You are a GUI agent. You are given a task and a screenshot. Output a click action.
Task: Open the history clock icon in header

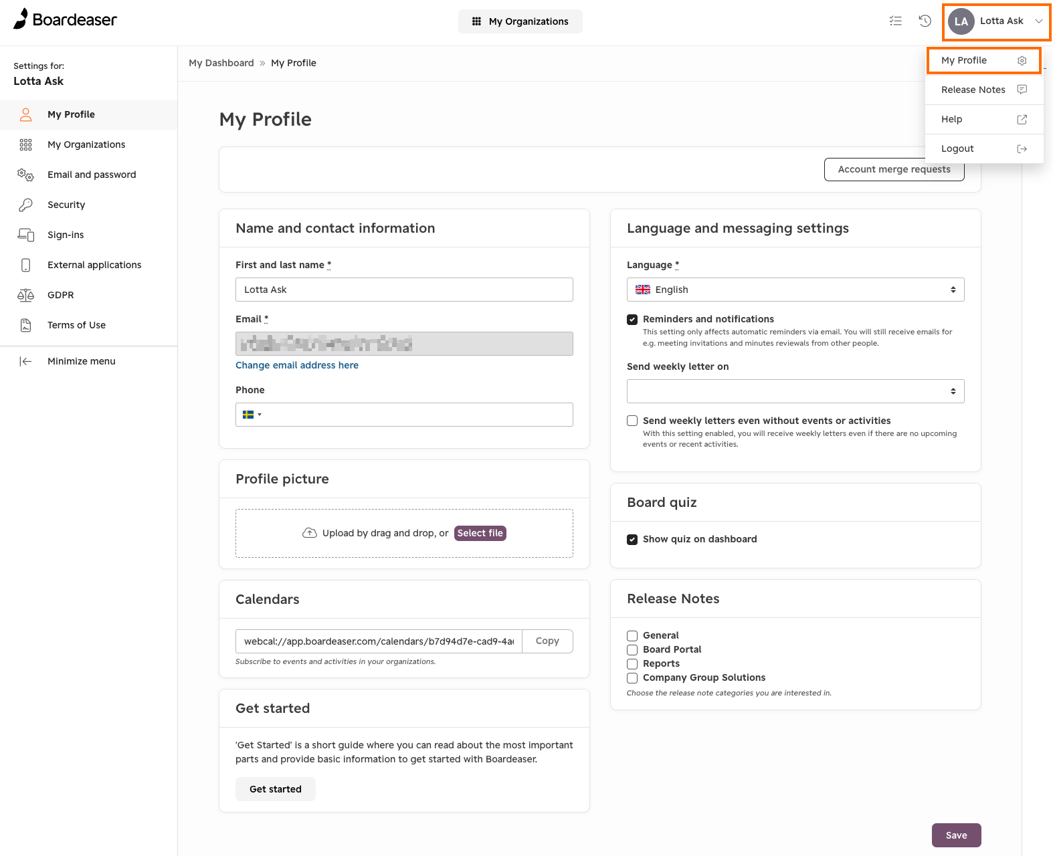925,21
